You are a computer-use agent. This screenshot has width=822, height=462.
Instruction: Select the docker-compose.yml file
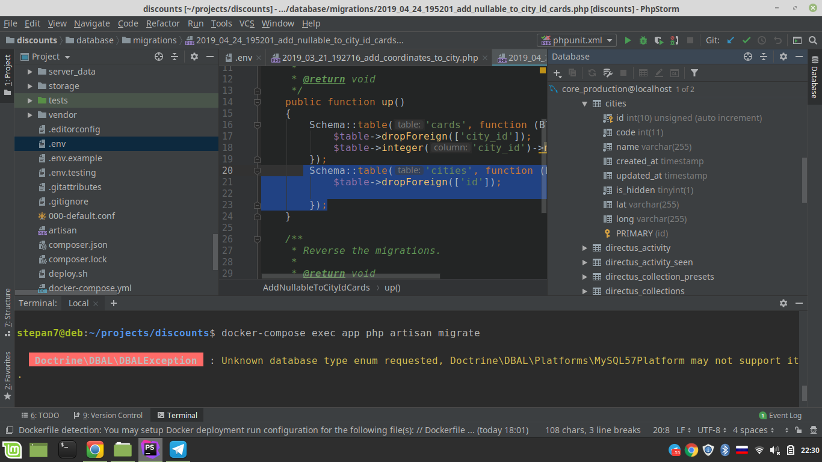click(x=90, y=288)
